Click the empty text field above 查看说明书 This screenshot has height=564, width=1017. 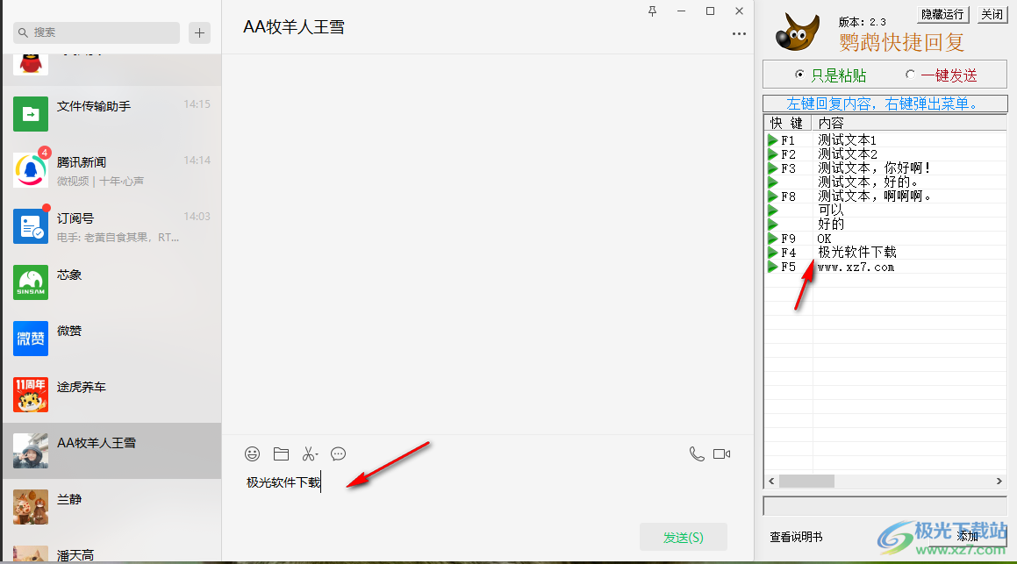click(x=885, y=505)
